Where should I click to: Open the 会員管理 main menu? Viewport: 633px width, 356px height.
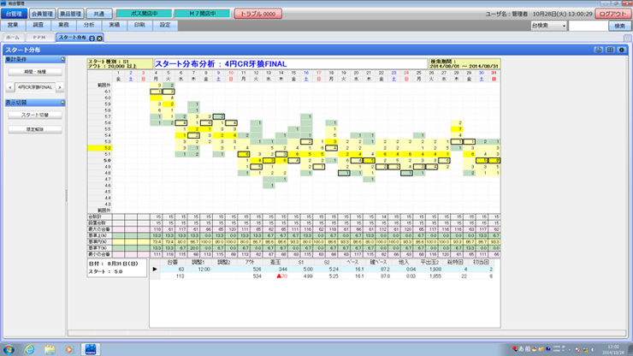tap(43, 14)
